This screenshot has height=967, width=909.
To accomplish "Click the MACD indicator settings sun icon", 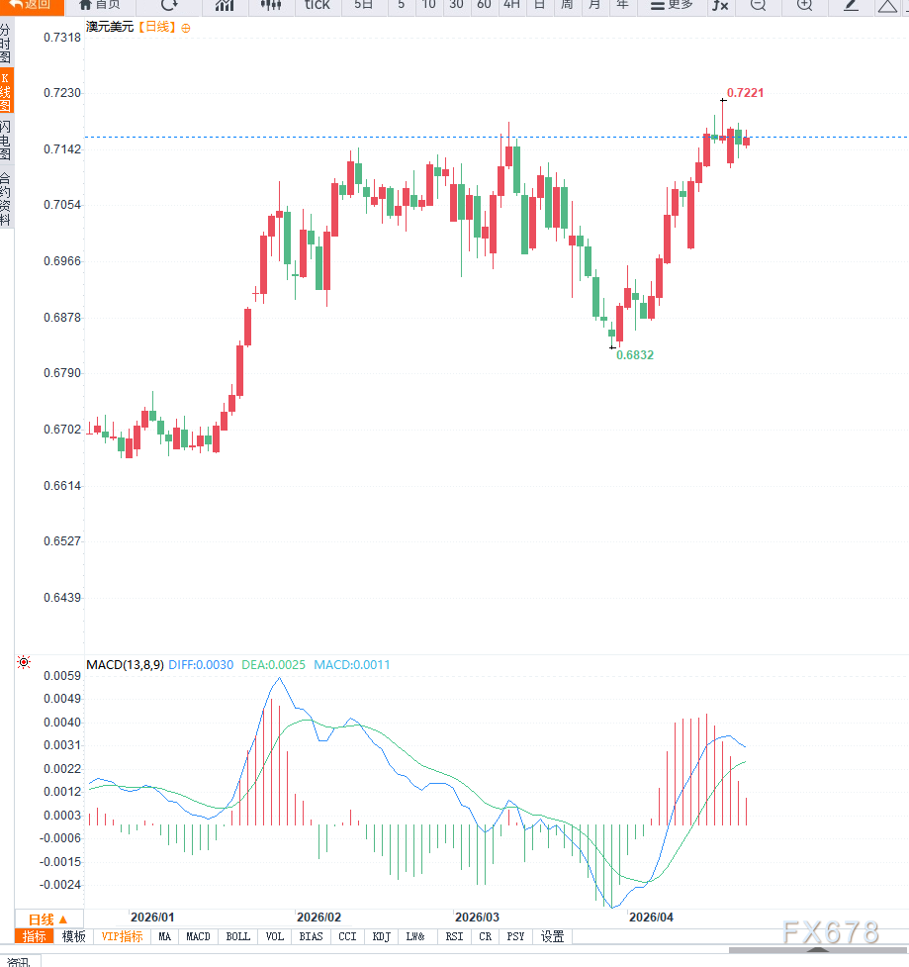I will click(x=24, y=662).
